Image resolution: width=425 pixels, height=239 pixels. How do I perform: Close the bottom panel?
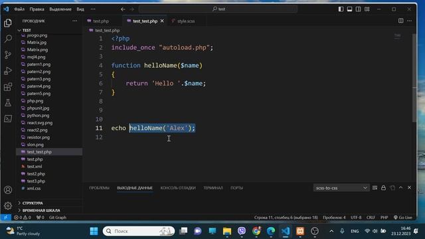tap(409, 188)
